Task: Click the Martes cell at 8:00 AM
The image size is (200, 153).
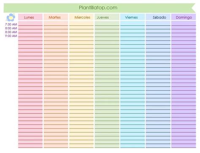Action: click(x=56, y=27)
